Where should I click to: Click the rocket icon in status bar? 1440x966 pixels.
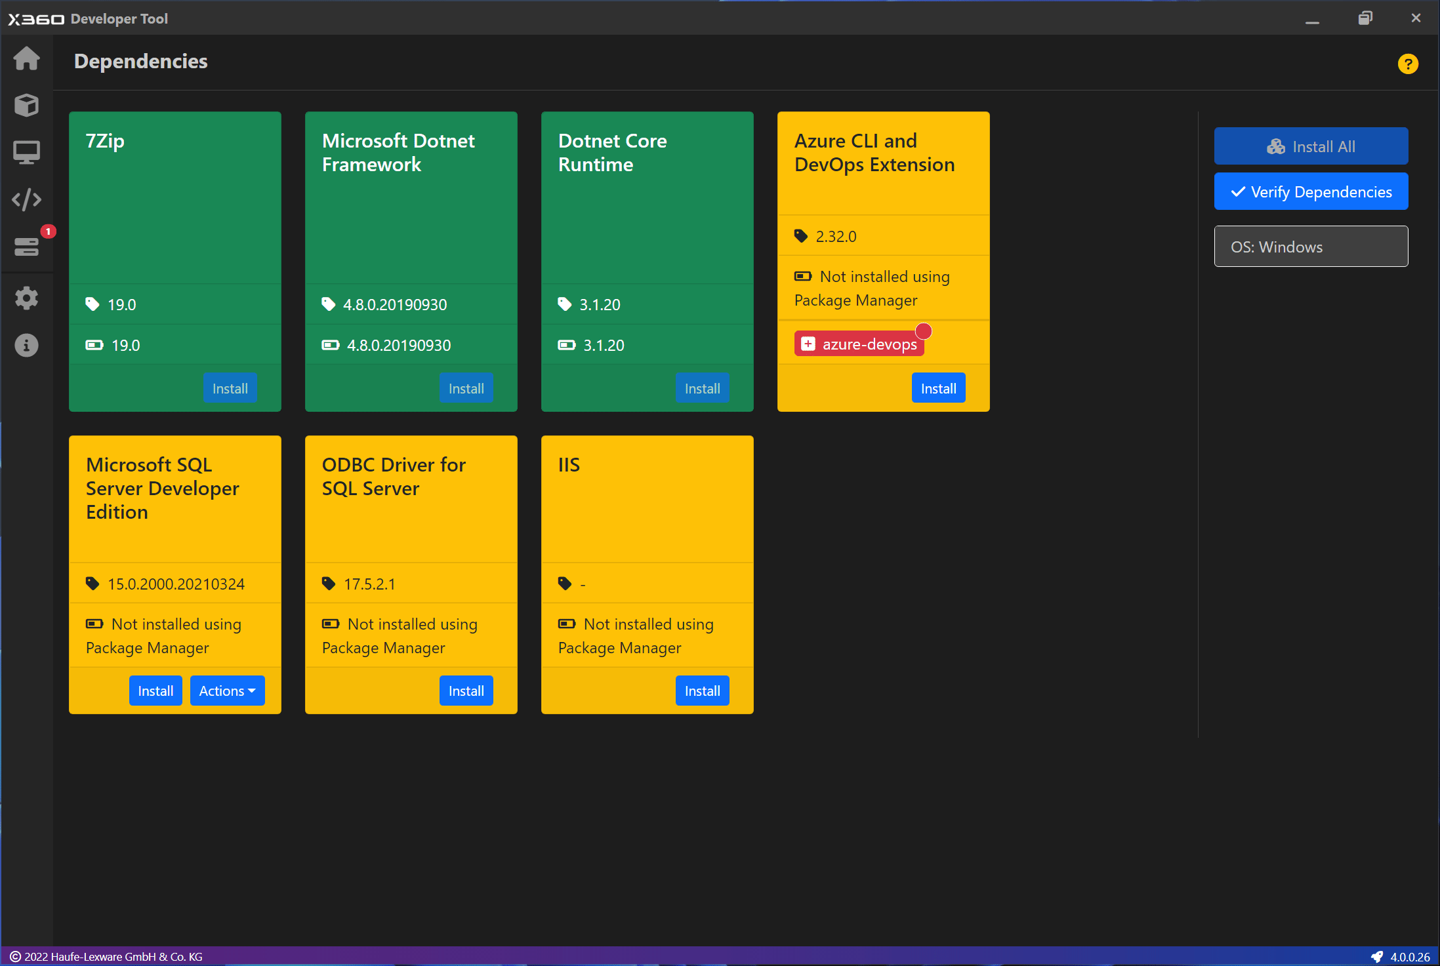pos(1377,956)
